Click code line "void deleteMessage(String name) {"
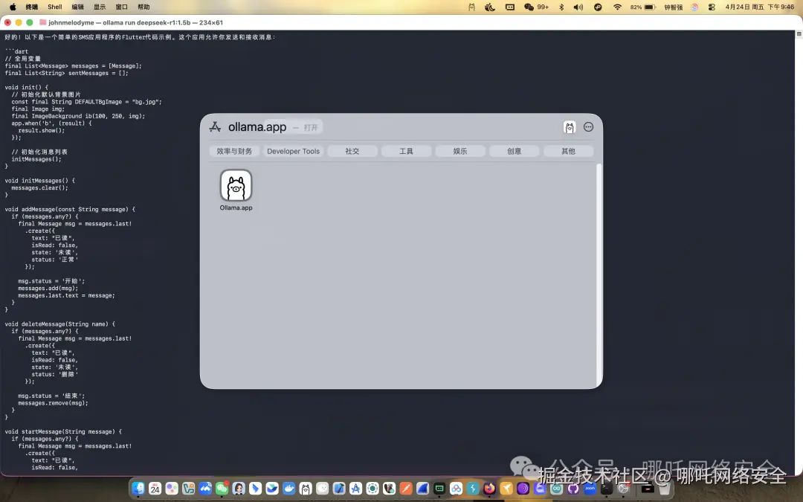This screenshot has height=502, width=803. [60, 324]
